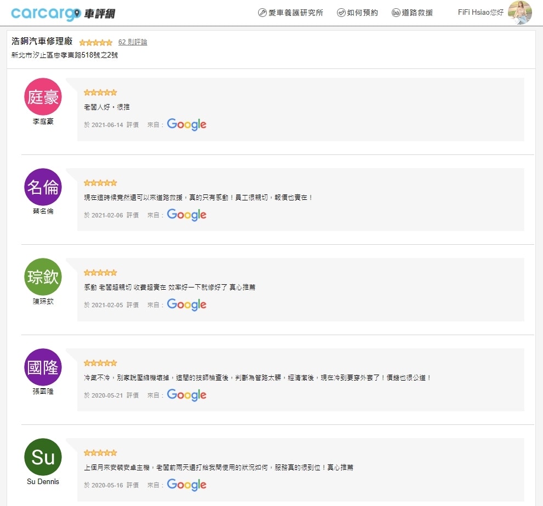Click star rating on 陳琮欽's review
Screen dimensions: 543x506
100,273
